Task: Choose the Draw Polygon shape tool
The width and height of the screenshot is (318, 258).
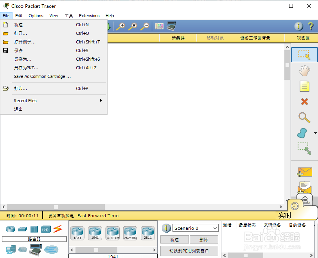Action: [x=302, y=133]
